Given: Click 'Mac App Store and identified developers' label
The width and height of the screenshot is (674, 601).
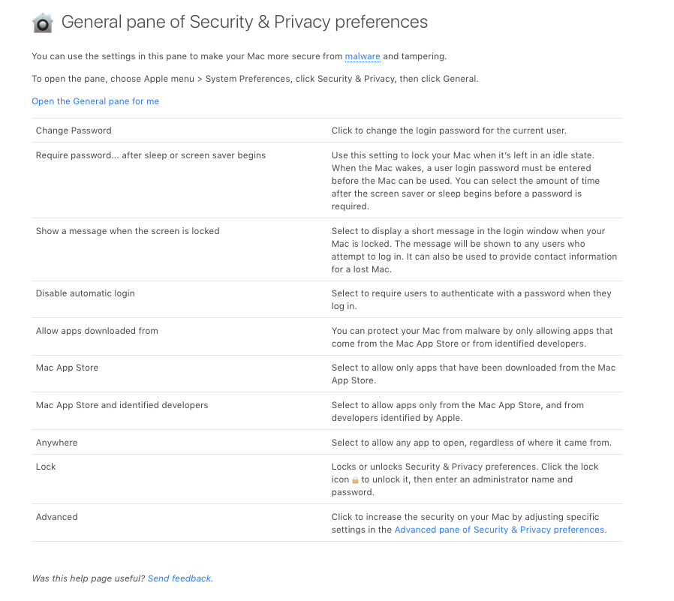Looking at the screenshot, I should 122,405.
